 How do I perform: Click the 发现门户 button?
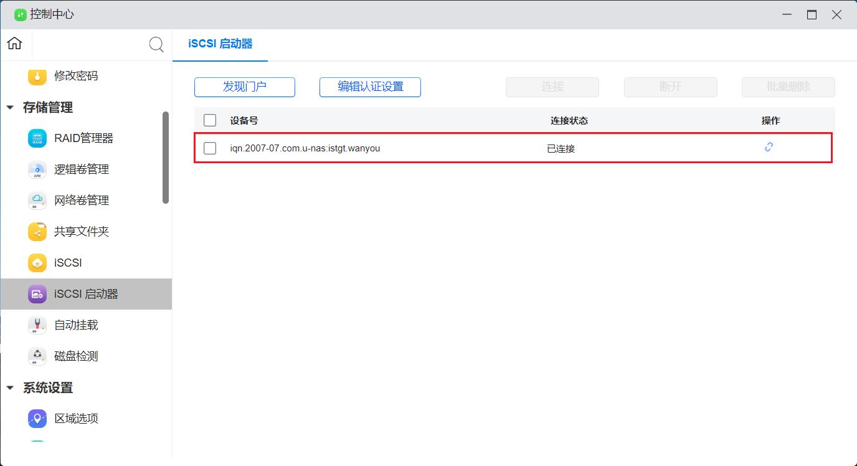244,87
